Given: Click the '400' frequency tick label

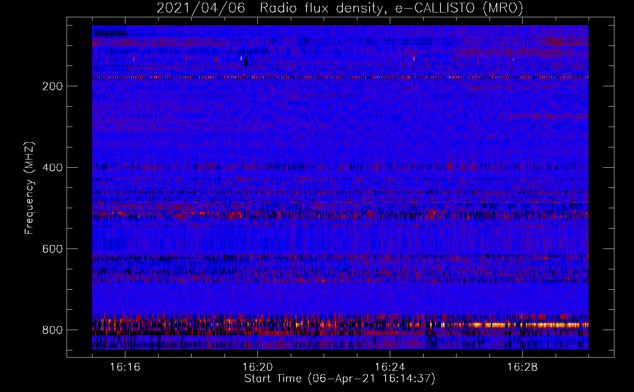Looking at the screenshot, I should click(x=53, y=168).
